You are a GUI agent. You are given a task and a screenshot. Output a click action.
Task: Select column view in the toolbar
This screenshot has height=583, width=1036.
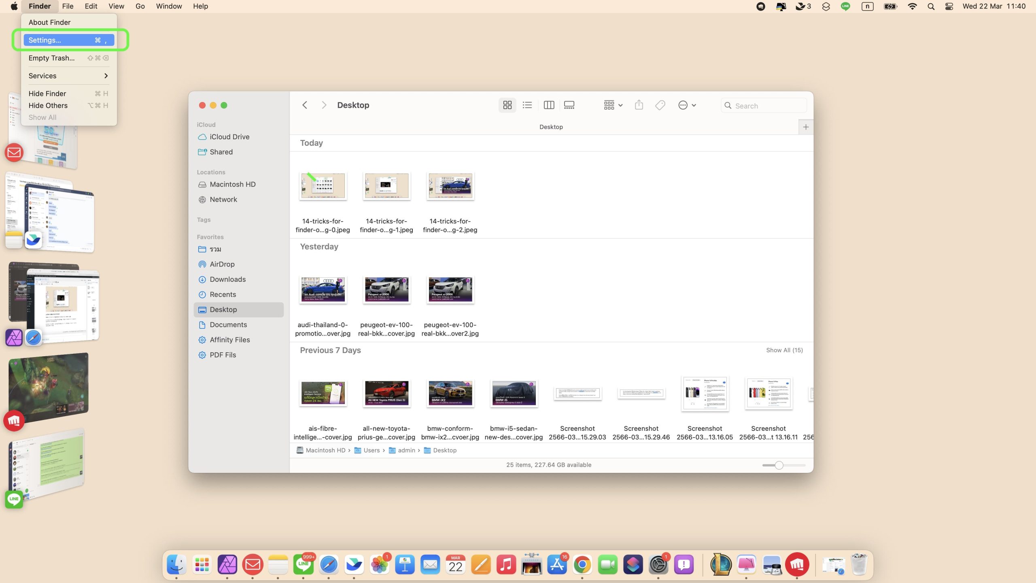point(549,105)
